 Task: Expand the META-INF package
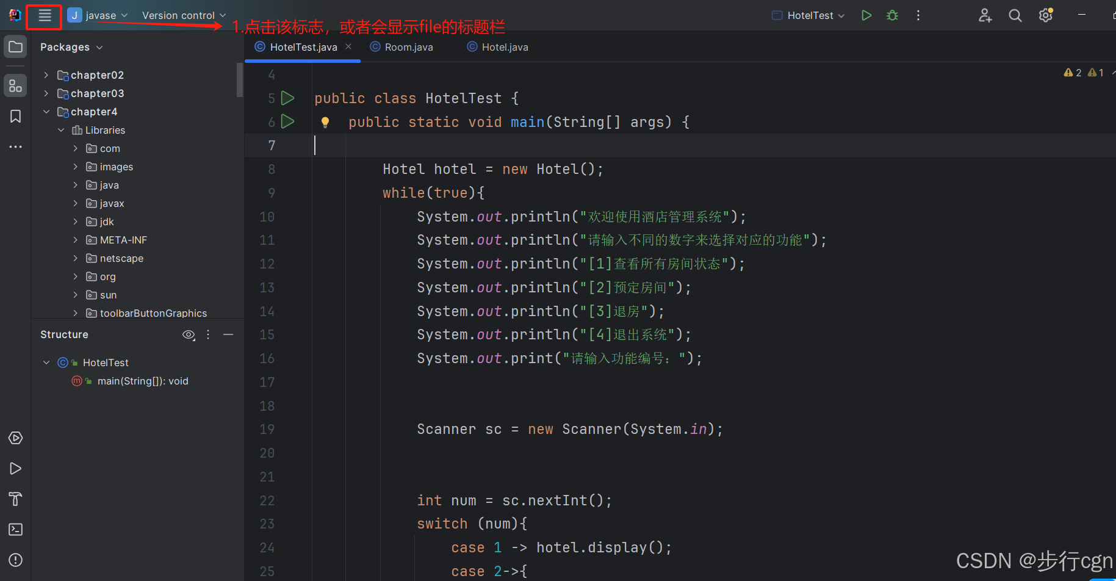click(75, 240)
